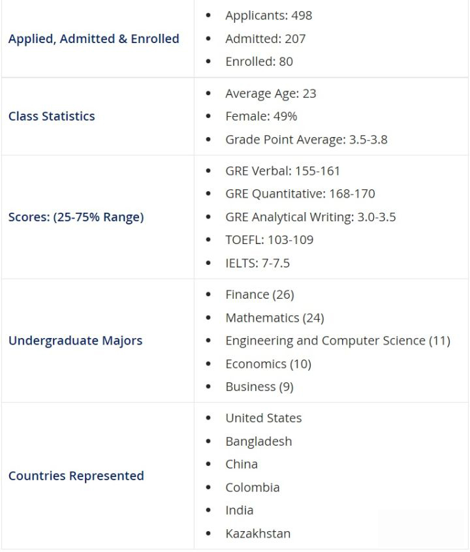Click the IELTS: 7-7.5 item
Screen dimensions: 470x552
point(257,263)
